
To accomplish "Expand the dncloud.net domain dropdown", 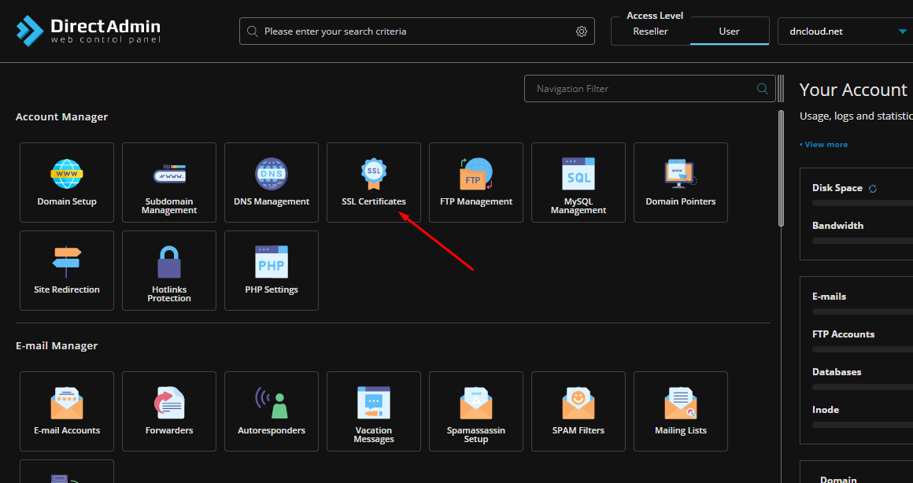I will (x=845, y=31).
